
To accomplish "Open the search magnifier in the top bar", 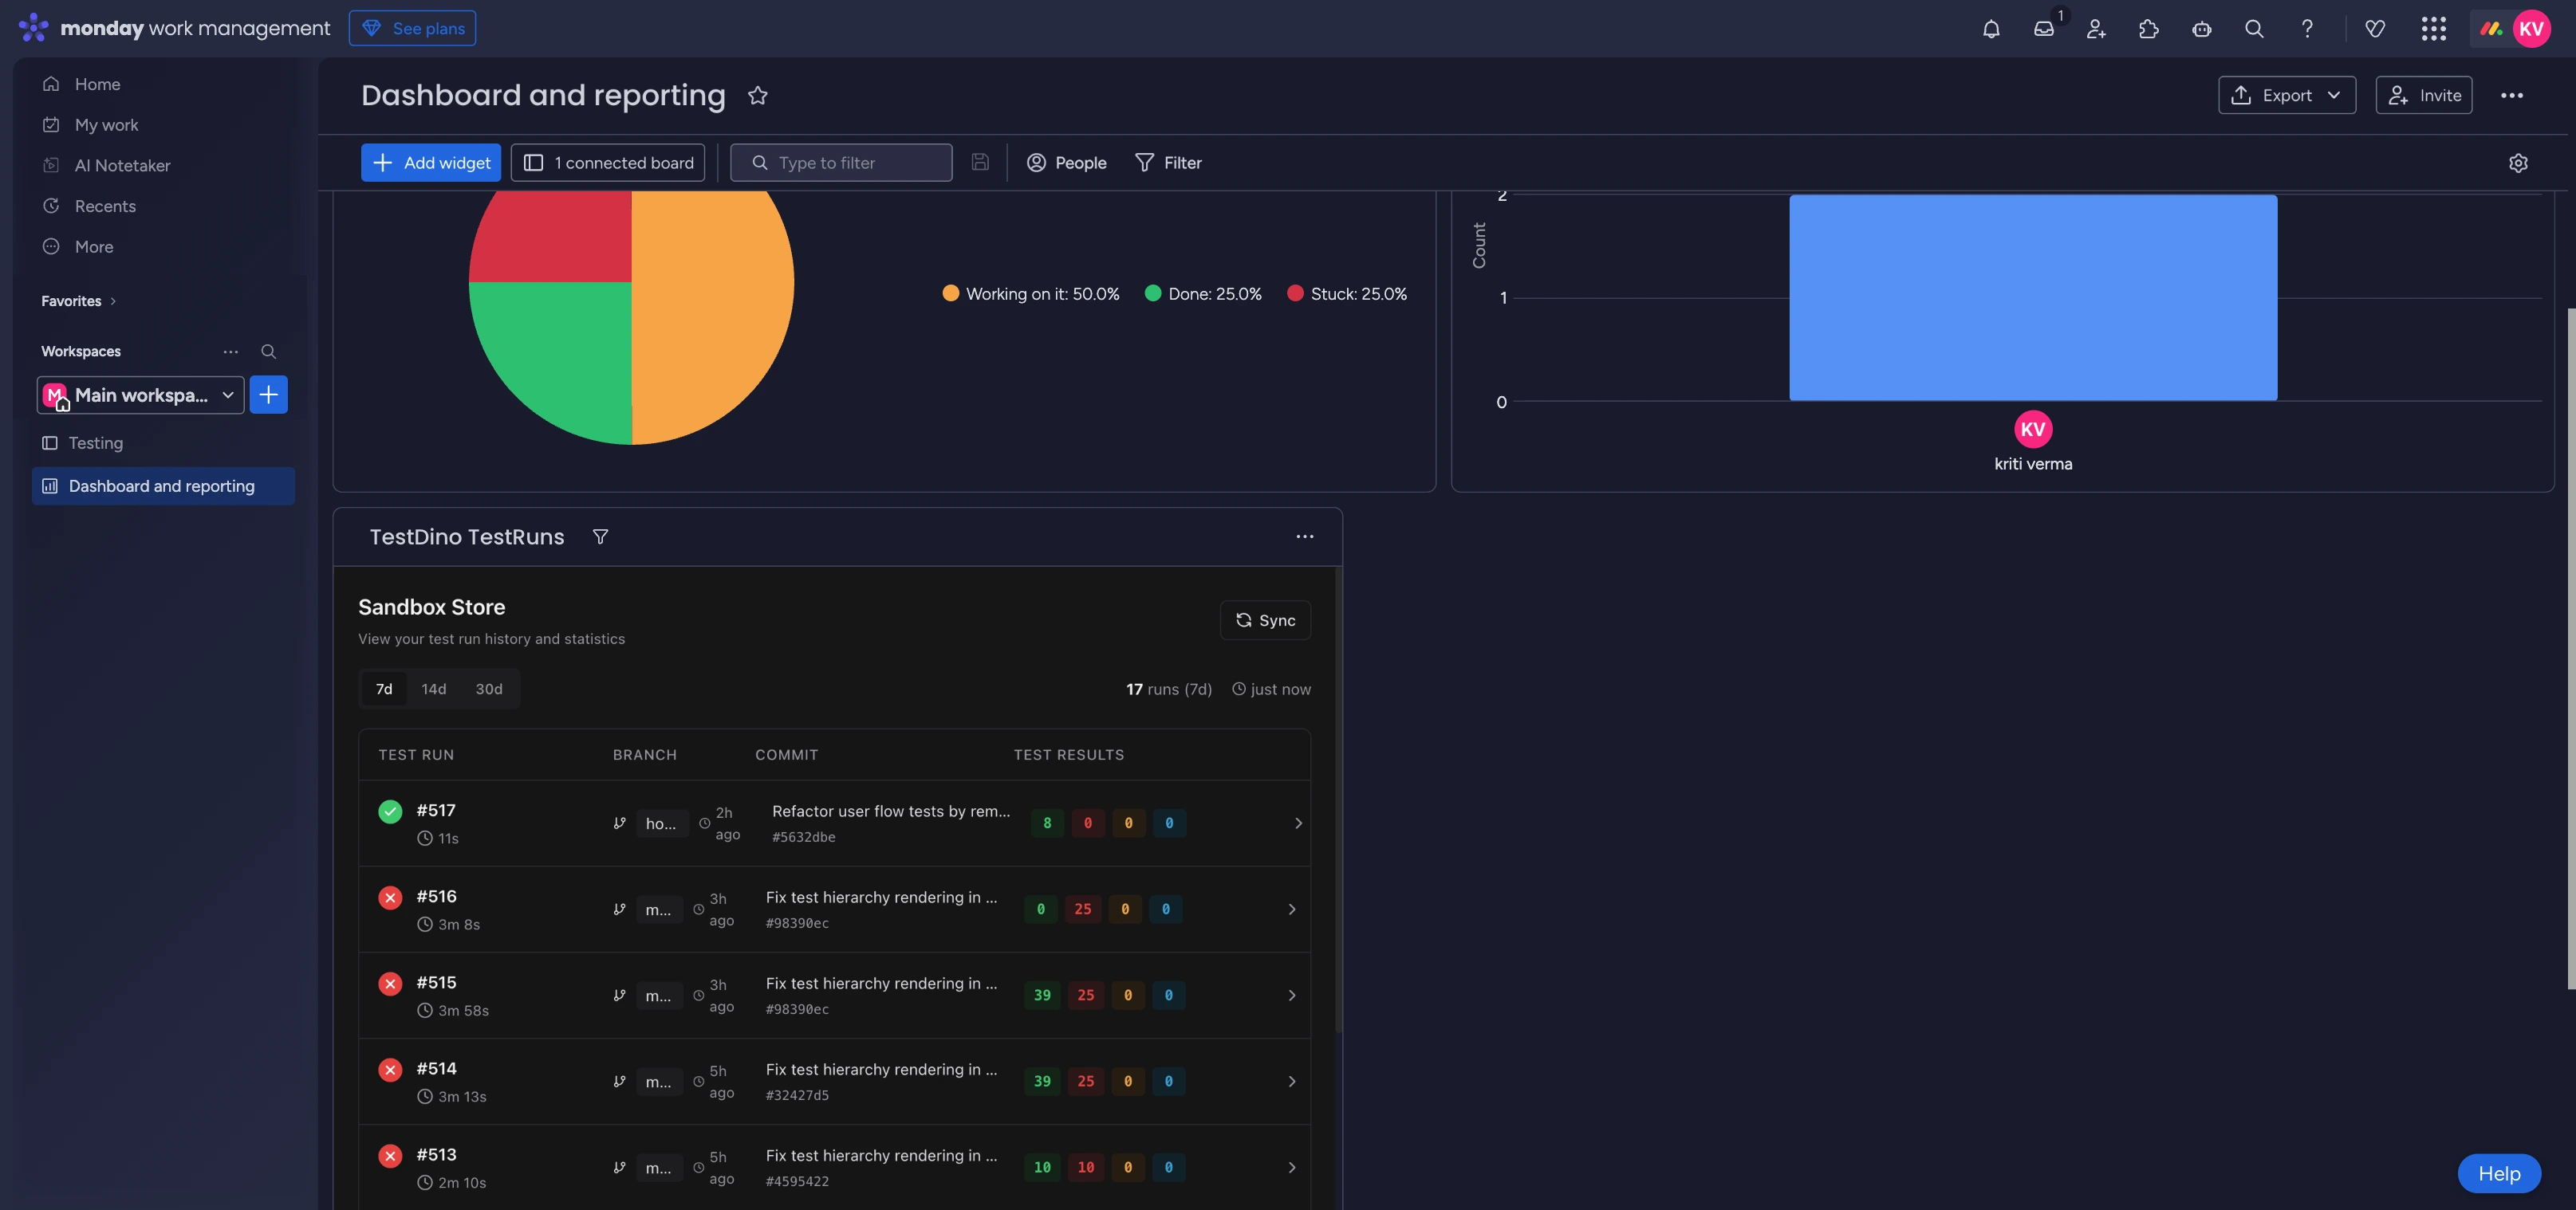I will (x=2253, y=29).
